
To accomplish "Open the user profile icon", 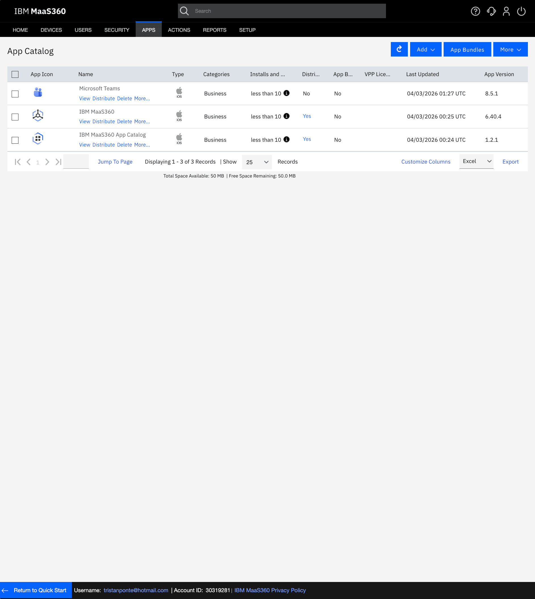I will pyautogui.click(x=506, y=11).
